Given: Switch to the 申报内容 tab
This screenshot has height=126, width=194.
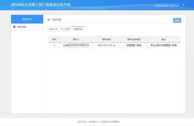Looking at the screenshot, I should 53,29.
